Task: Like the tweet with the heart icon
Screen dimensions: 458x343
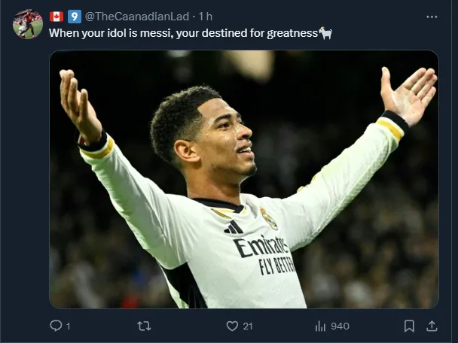Action: [x=232, y=326]
